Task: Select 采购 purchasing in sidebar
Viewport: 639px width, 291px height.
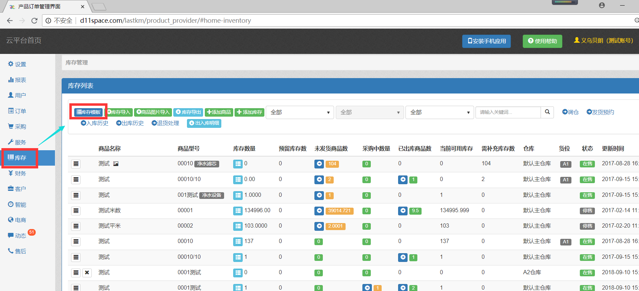Action: pyautogui.click(x=17, y=126)
